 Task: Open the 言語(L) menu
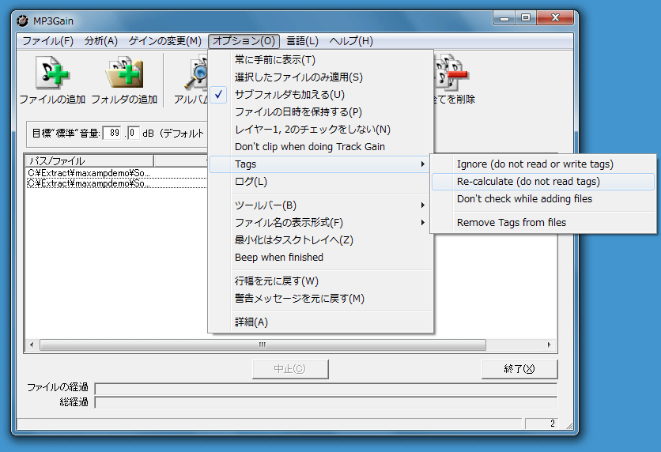click(x=302, y=41)
